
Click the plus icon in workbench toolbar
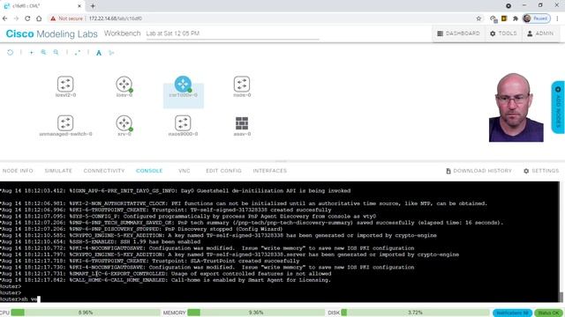point(32,53)
